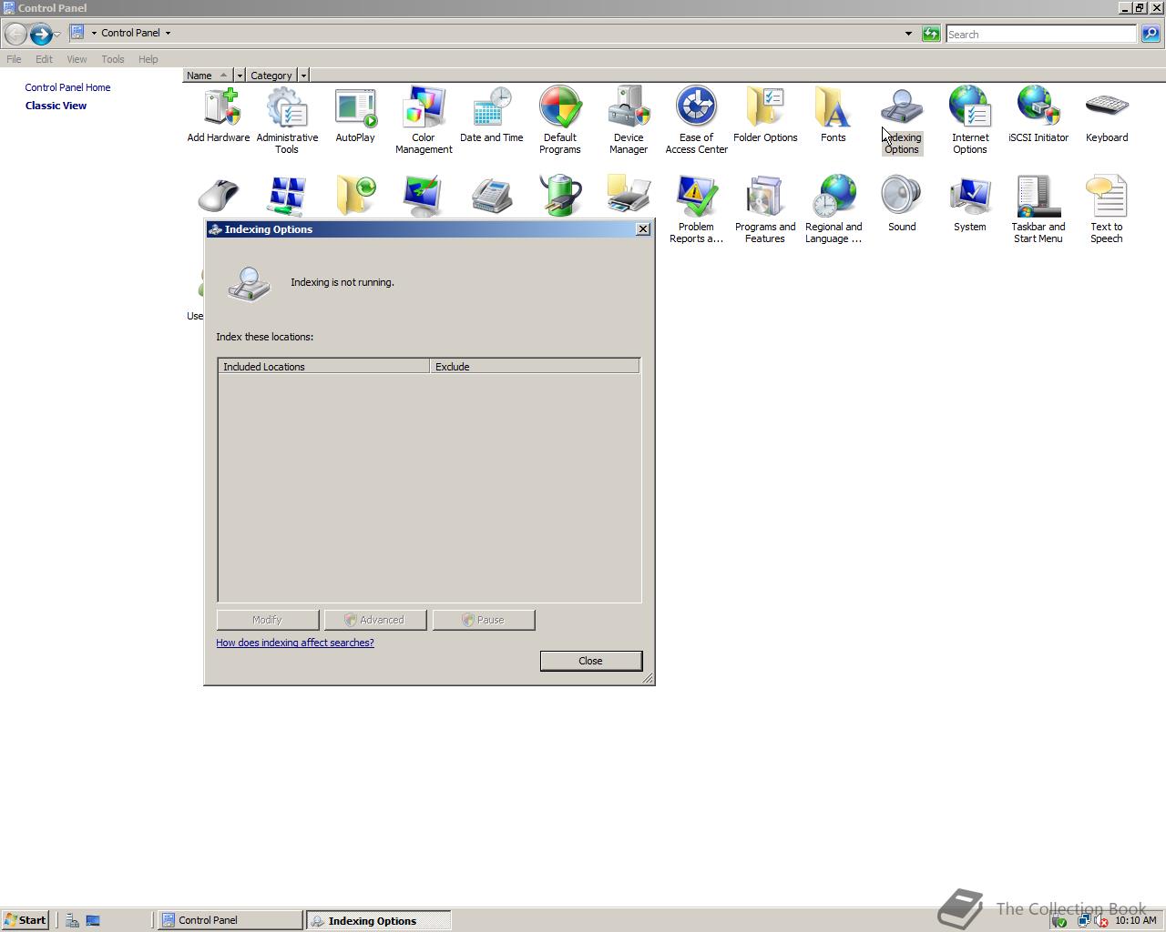Open the Fonts folder icon
Image resolution: width=1166 pixels, height=932 pixels.
point(834,116)
